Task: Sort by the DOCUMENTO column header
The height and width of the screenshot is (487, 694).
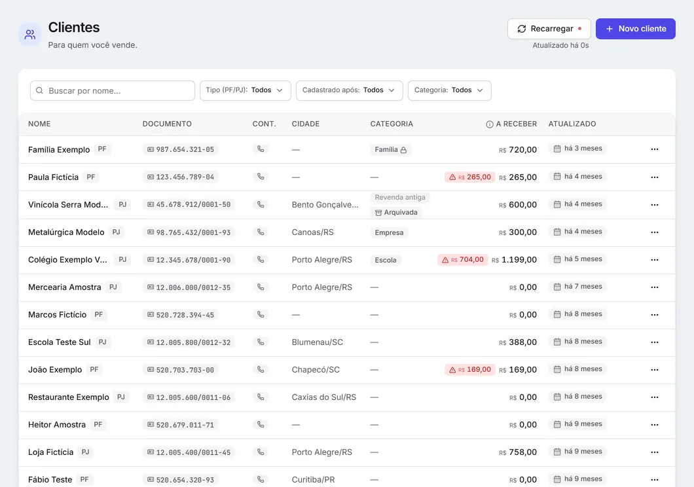Action: 167,124
